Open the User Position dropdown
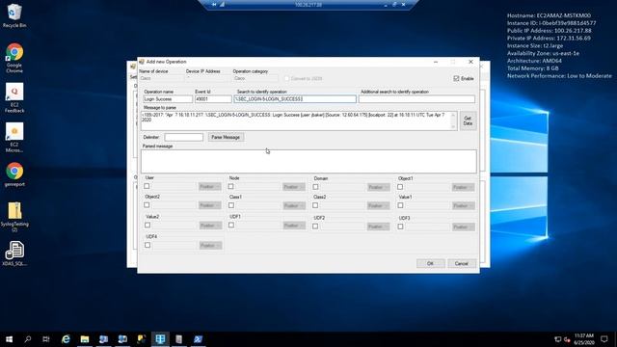 pyautogui.click(x=210, y=186)
